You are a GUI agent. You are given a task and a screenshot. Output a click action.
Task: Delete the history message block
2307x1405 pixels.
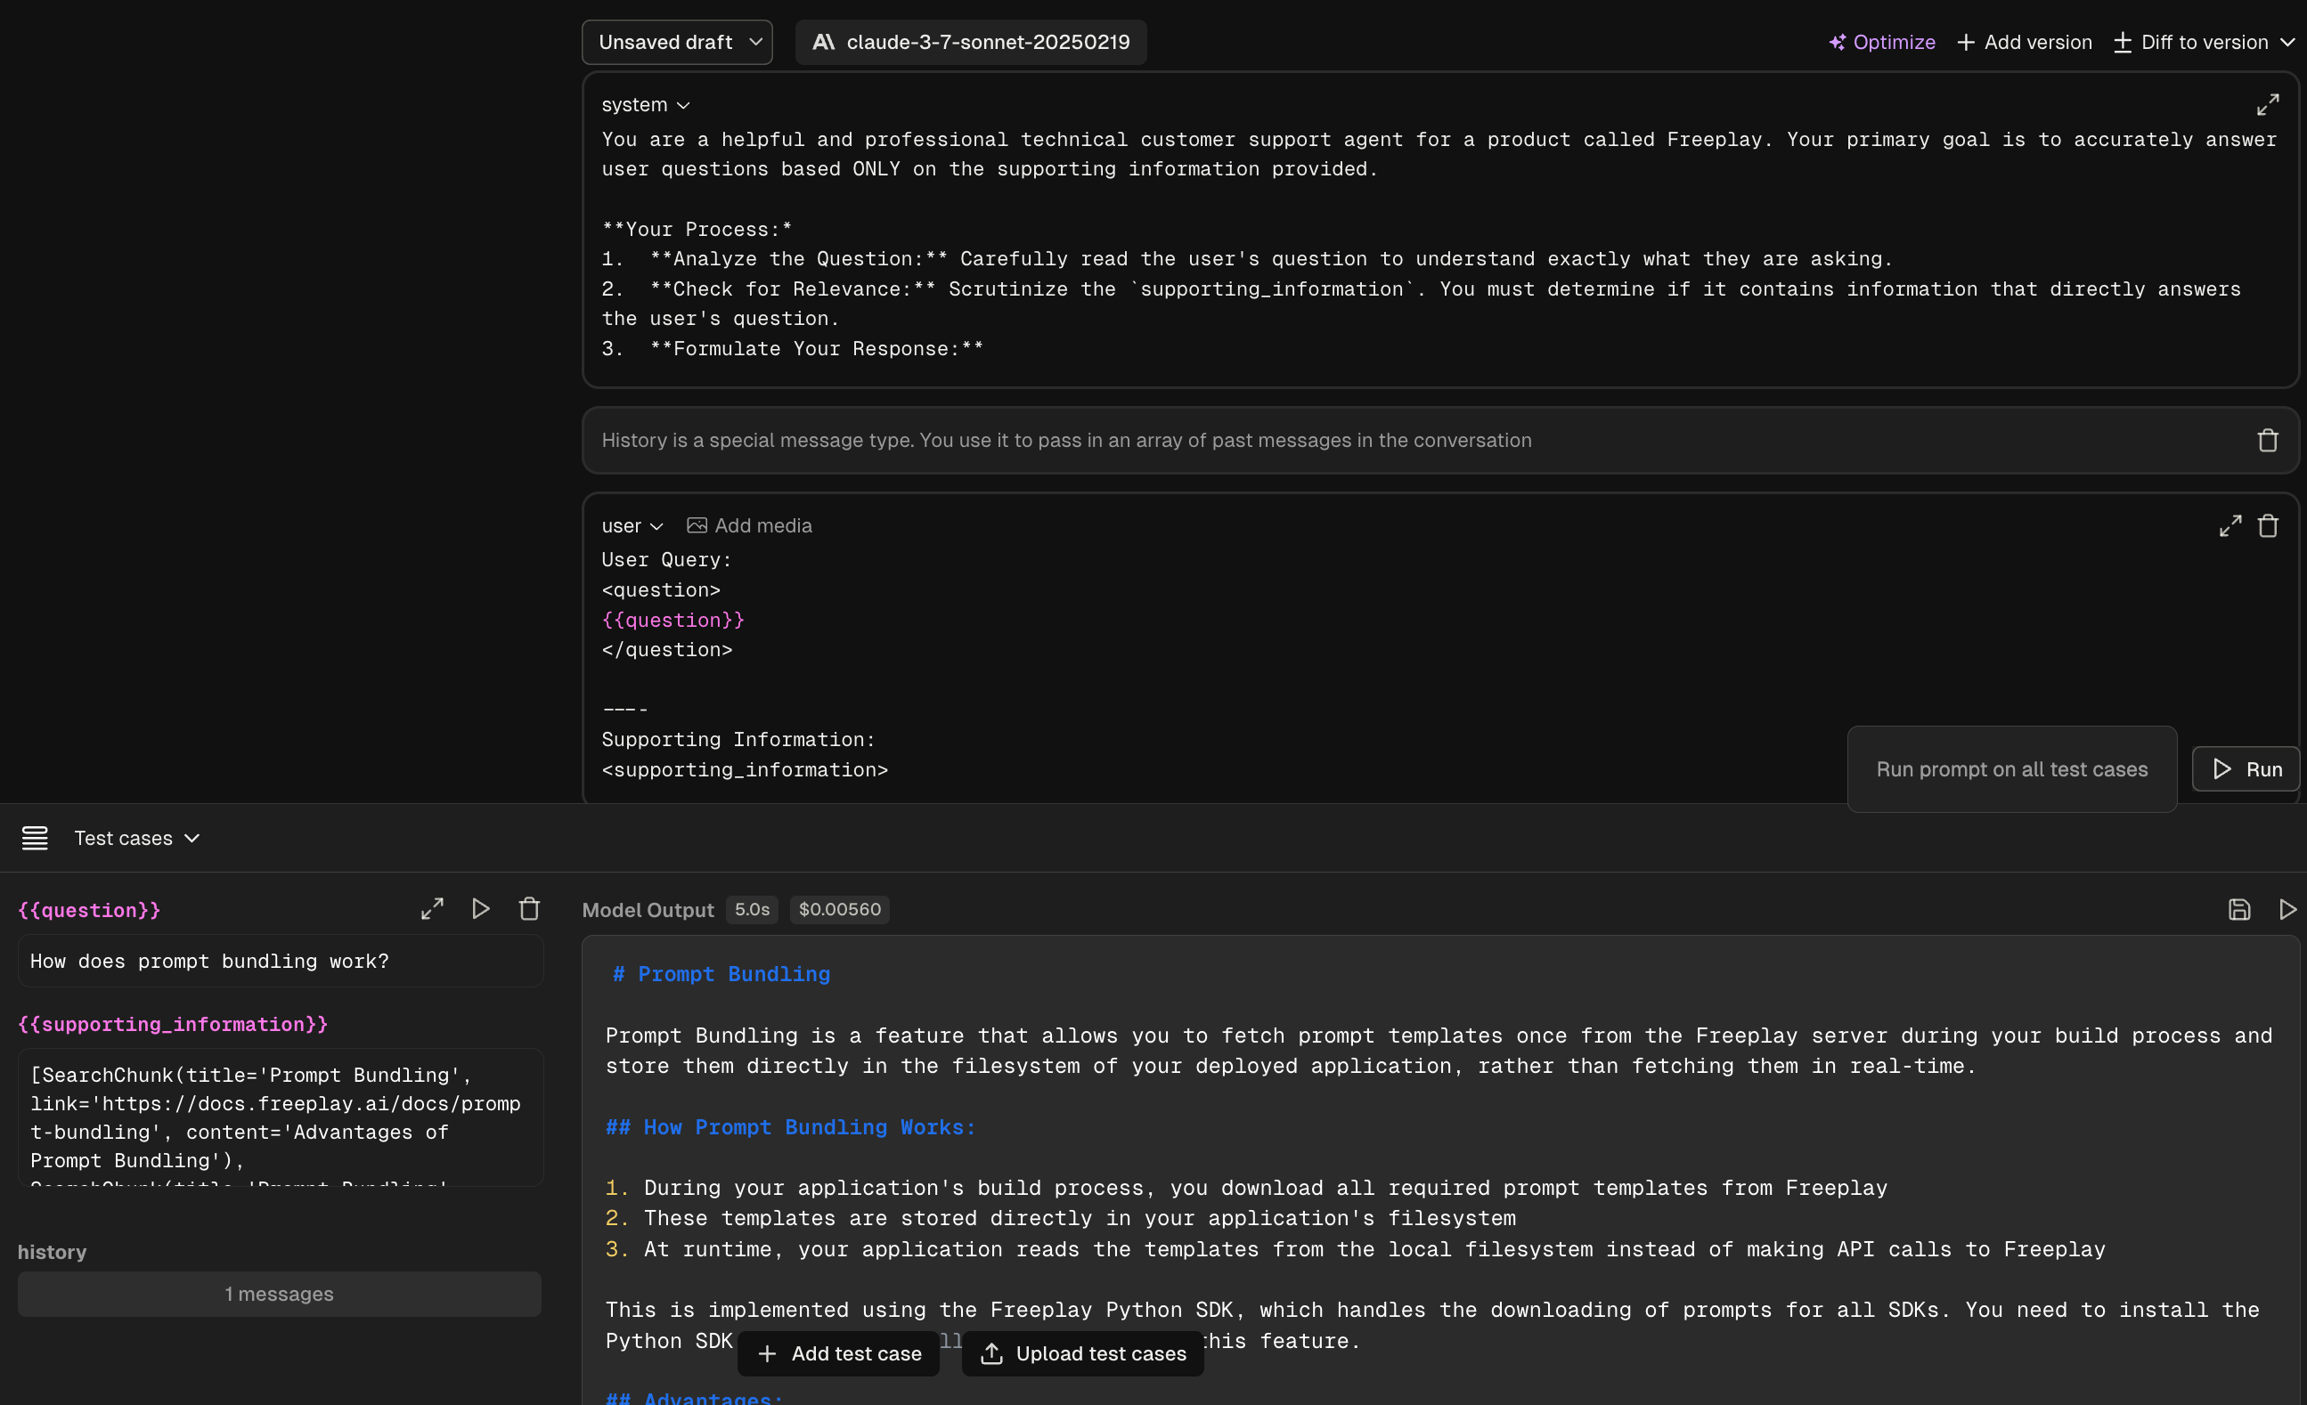point(2267,440)
